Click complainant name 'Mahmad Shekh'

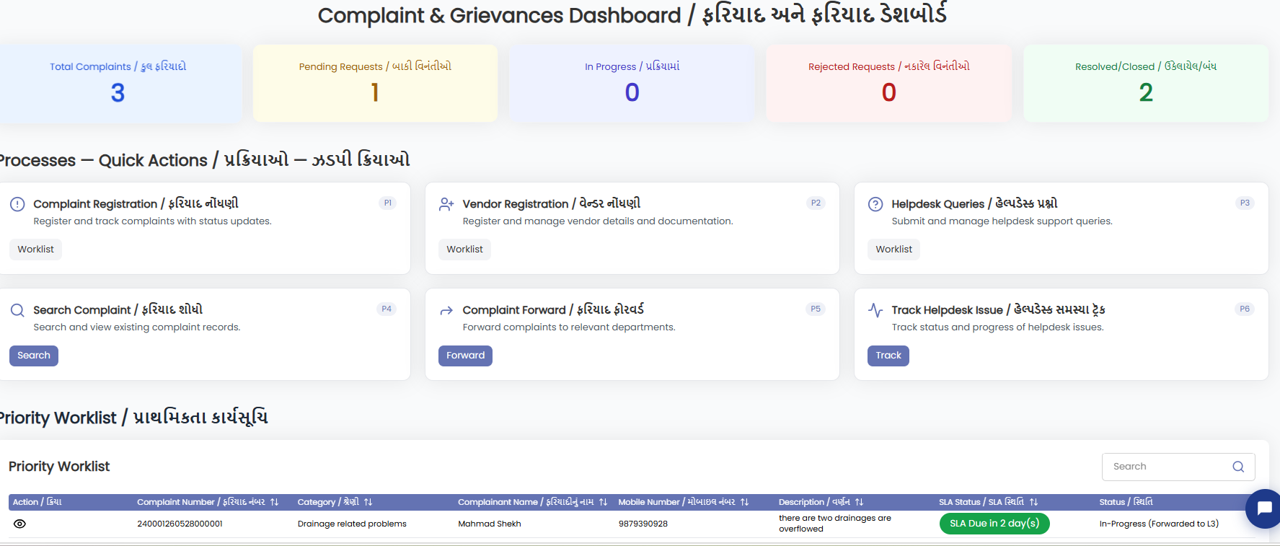490,524
